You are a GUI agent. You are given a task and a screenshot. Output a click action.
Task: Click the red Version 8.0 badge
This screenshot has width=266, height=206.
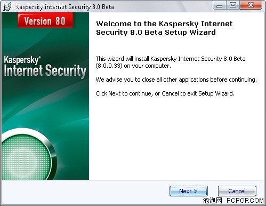click(45, 20)
